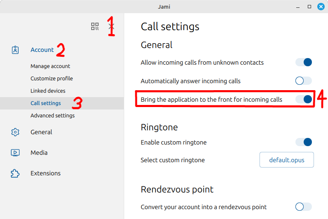The width and height of the screenshot is (328, 219).
Task: Select the Extensions category
Action: click(x=45, y=173)
